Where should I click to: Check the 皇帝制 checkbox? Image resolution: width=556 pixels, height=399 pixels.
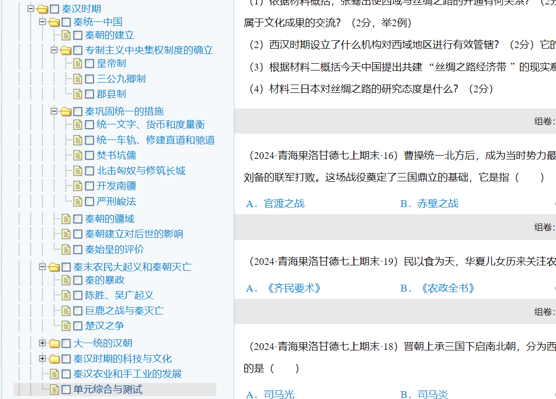89,63
